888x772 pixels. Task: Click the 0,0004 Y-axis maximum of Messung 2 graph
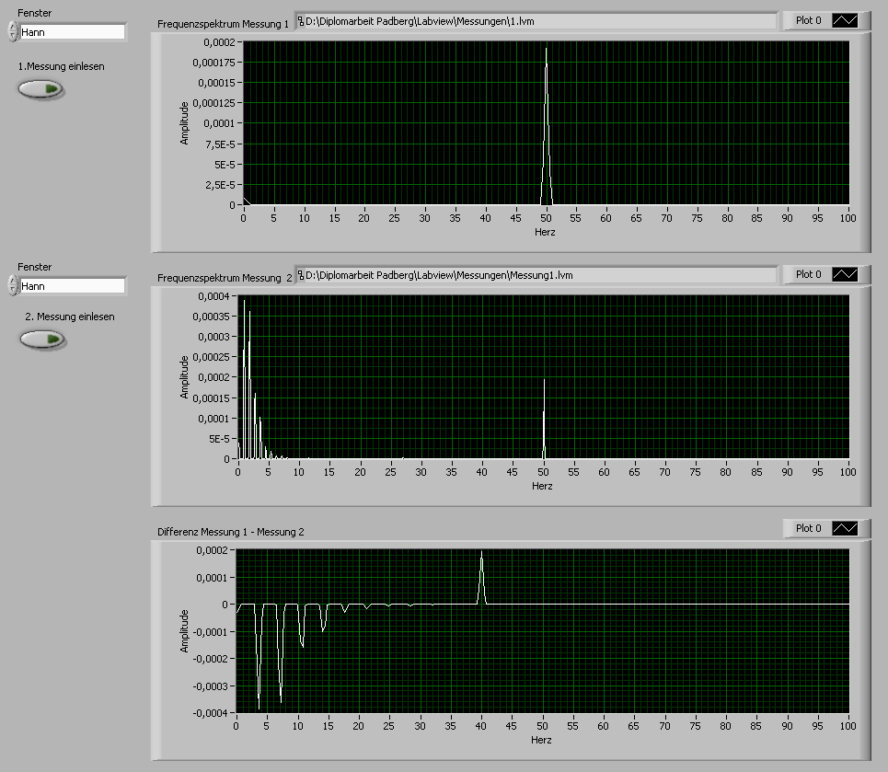pos(213,296)
